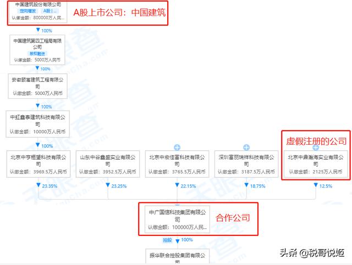The height and width of the screenshot is (265, 352).
Task: Open the 中广国信科技集团有限公司 node name
Action: tap(177, 216)
